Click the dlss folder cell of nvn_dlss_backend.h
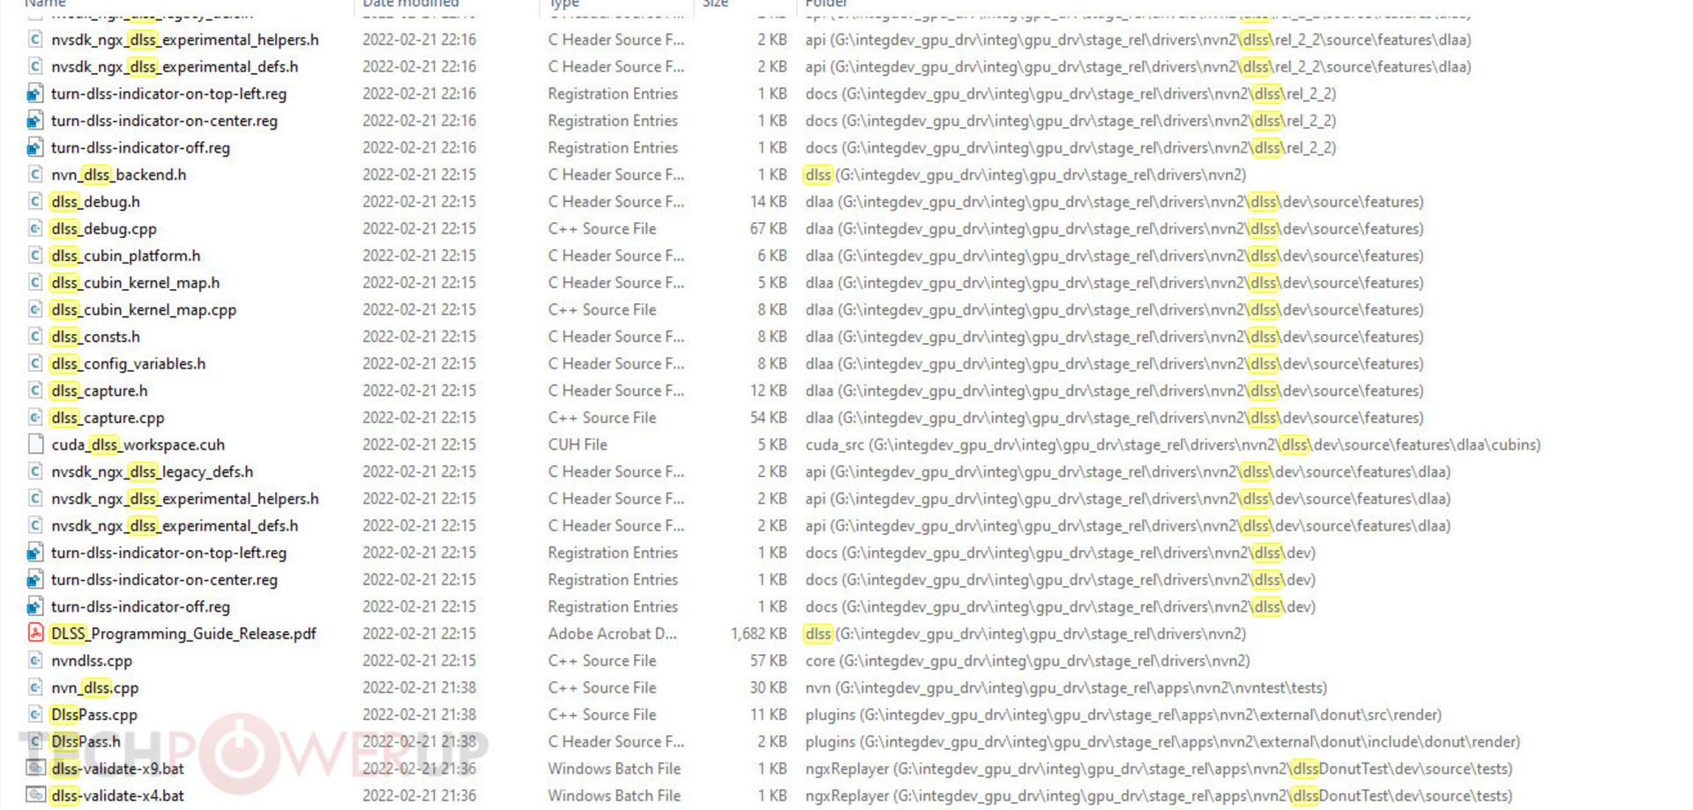 (1025, 175)
